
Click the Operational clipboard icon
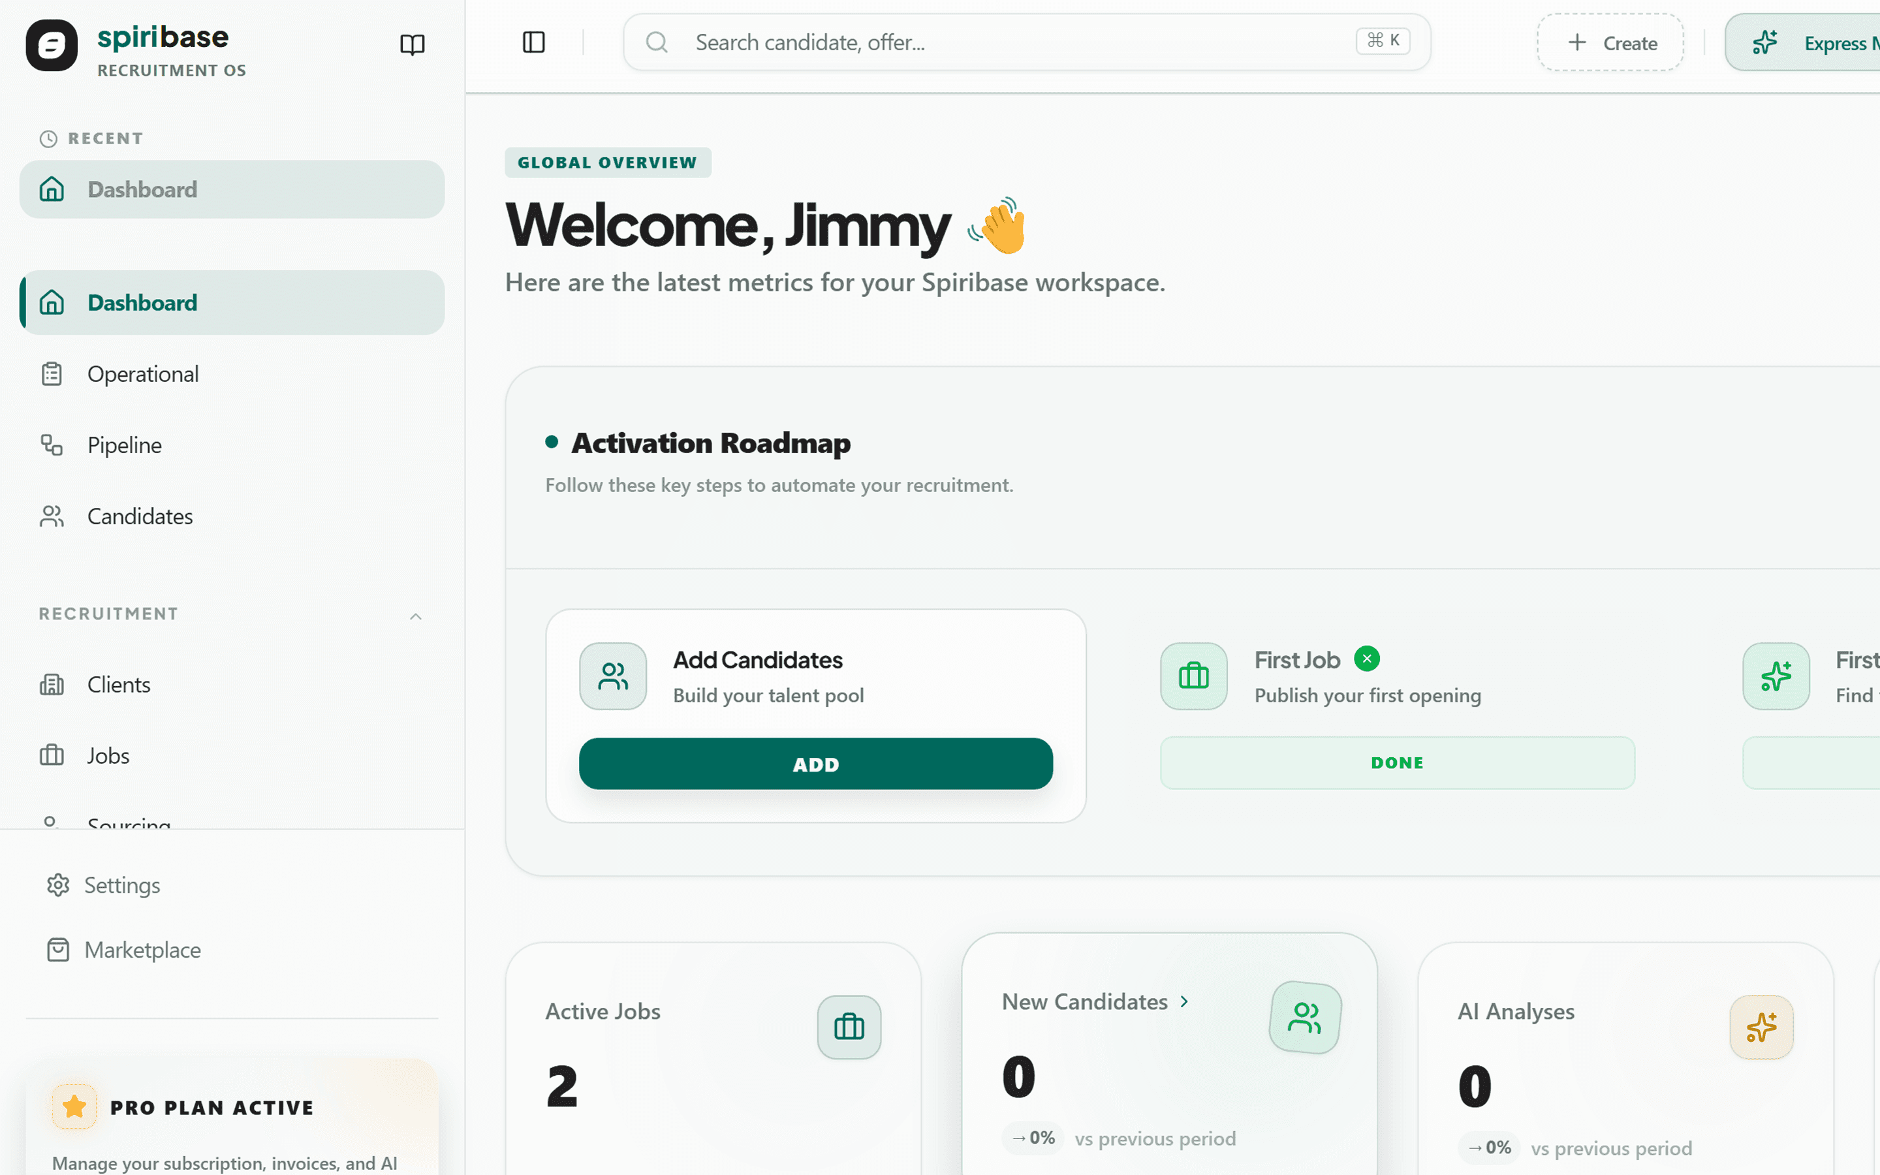(52, 374)
